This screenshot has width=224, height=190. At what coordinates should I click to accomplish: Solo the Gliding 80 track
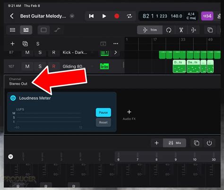pyautogui.click(x=40, y=66)
